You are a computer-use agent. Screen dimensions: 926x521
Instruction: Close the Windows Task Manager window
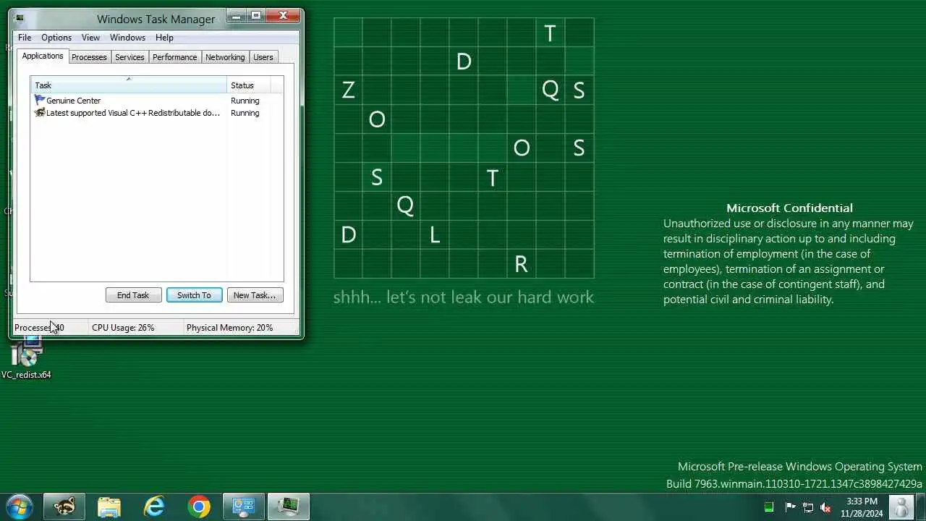click(x=283, y=15)
